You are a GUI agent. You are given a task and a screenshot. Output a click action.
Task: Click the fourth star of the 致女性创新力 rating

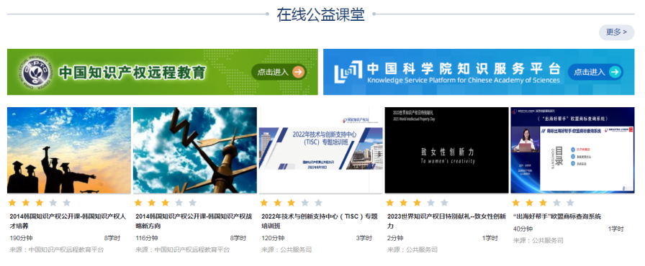tap(430, 203)
